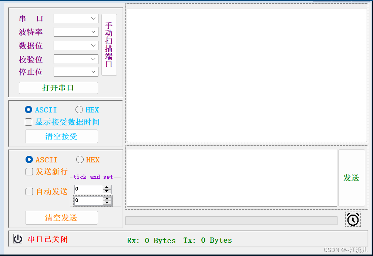Viewport: 373px width, 256px height.
Task: Click the Tx: 0 Bytes counter
Action: tap(208, 240)
